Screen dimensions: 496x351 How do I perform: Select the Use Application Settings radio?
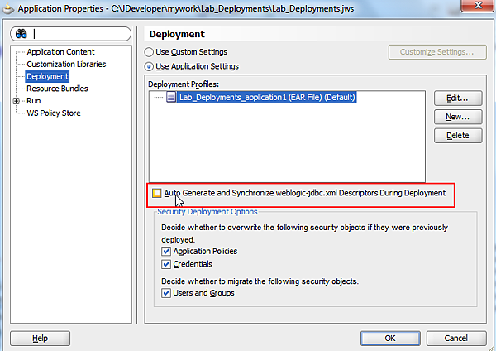click(x=150, y=66)
